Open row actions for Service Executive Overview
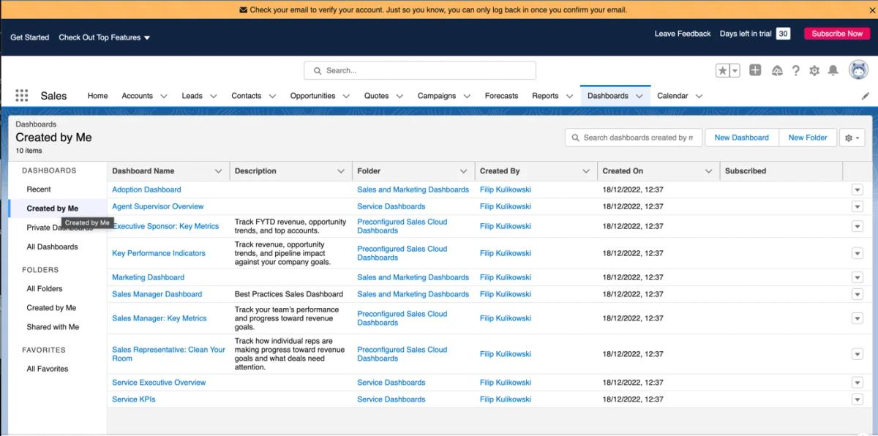Viewport: 878px width, 436px height. point(858,383)
